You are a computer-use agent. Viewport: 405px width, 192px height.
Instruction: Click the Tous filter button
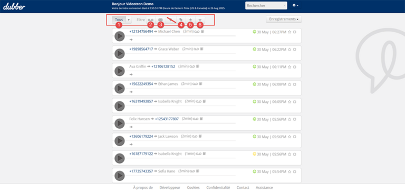(119, 20)
